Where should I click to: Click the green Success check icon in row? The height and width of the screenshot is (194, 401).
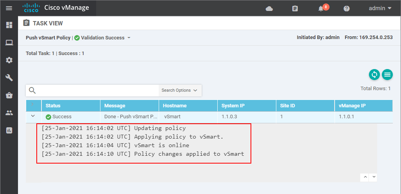pyautogui.click(x=48, y=117)
